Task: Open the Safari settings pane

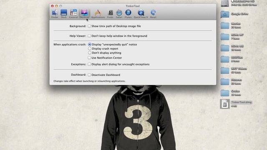Action: point(119,14)
